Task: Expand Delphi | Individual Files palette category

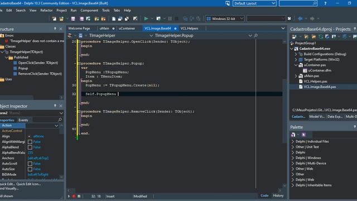Action: (x=293, y=141)
